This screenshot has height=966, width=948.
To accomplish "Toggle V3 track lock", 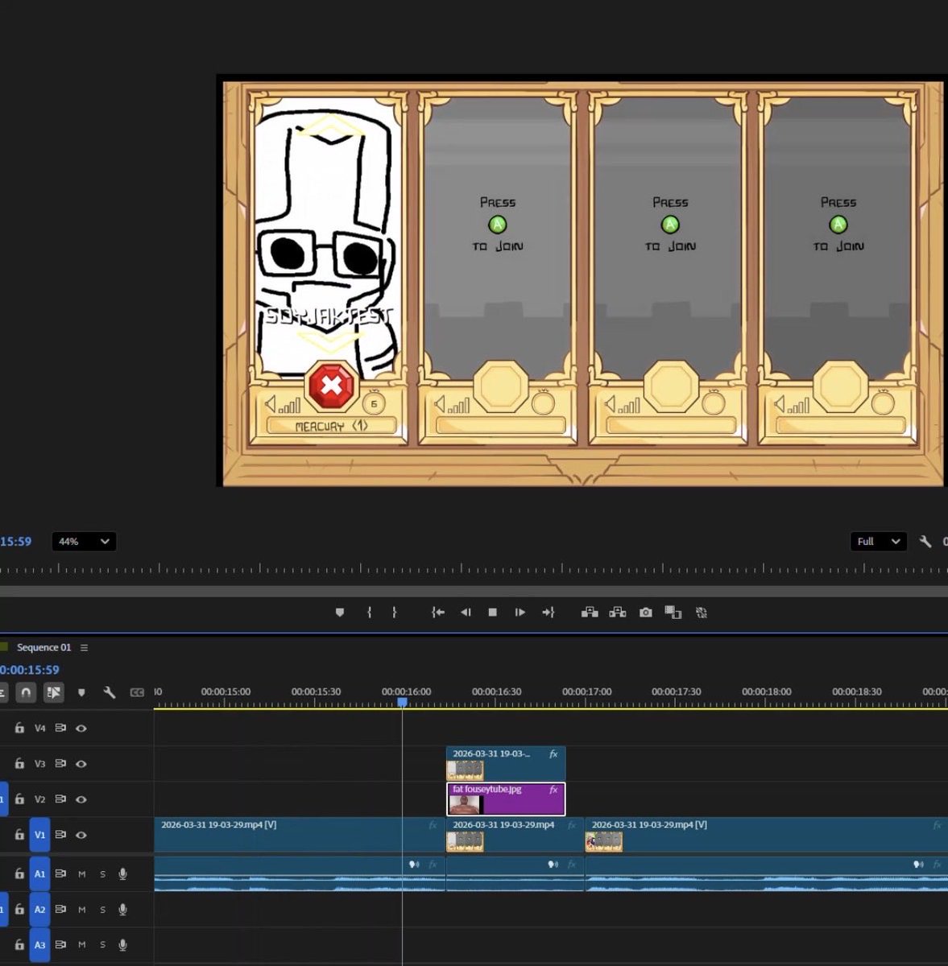I will point(19,763).
